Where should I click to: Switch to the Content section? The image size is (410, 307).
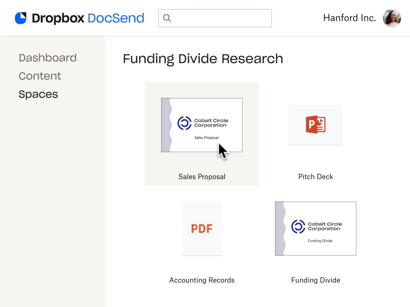point(40,76)
